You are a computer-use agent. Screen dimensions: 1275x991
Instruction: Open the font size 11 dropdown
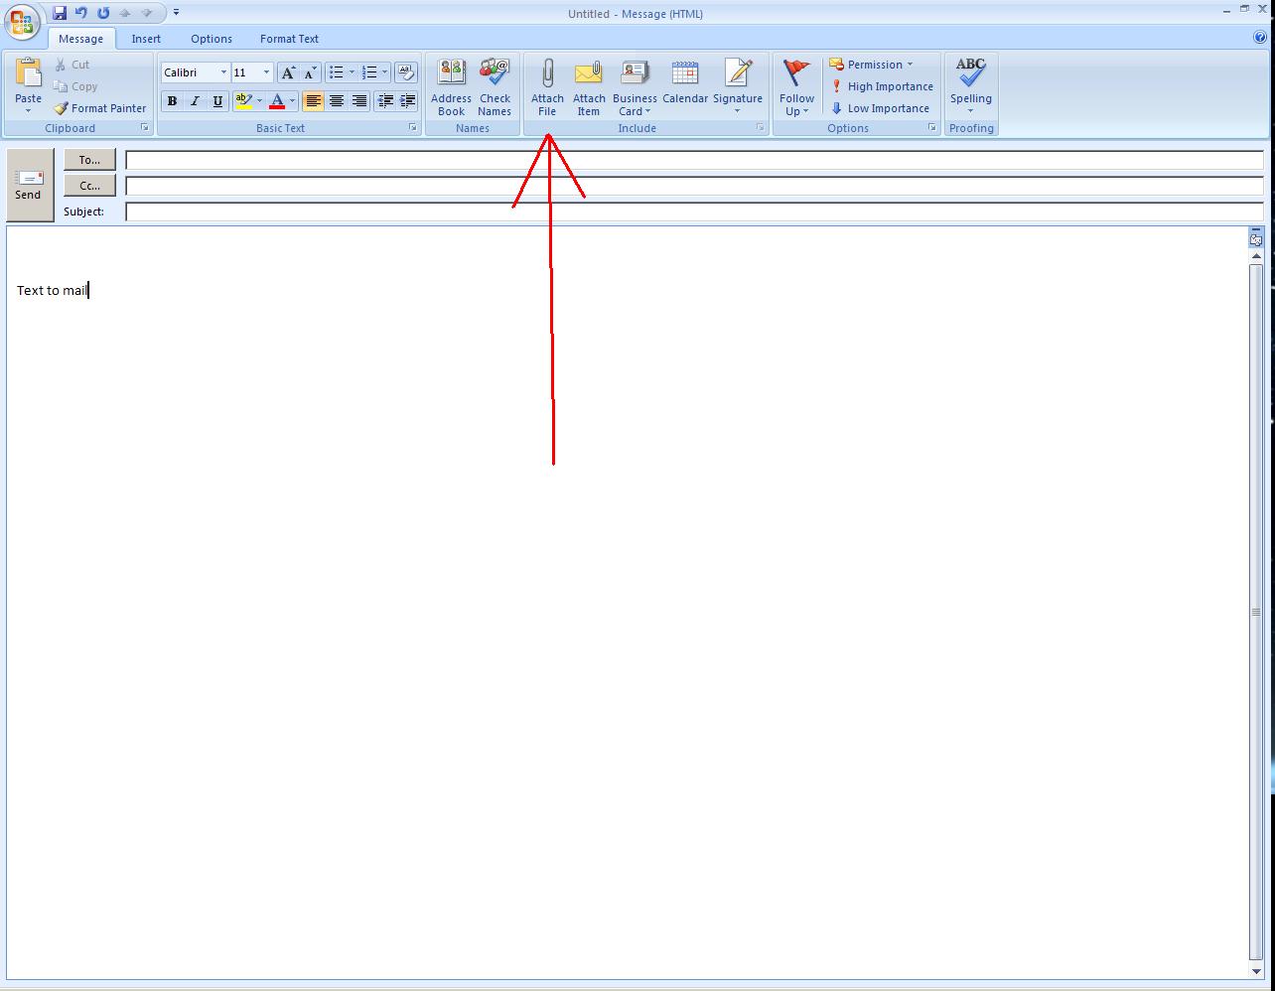(266, 72)
